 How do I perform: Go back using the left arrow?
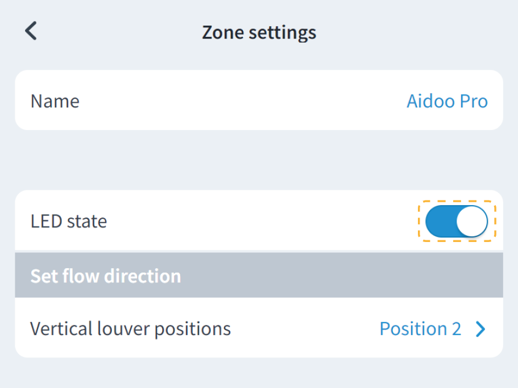[x=31, y=31]
